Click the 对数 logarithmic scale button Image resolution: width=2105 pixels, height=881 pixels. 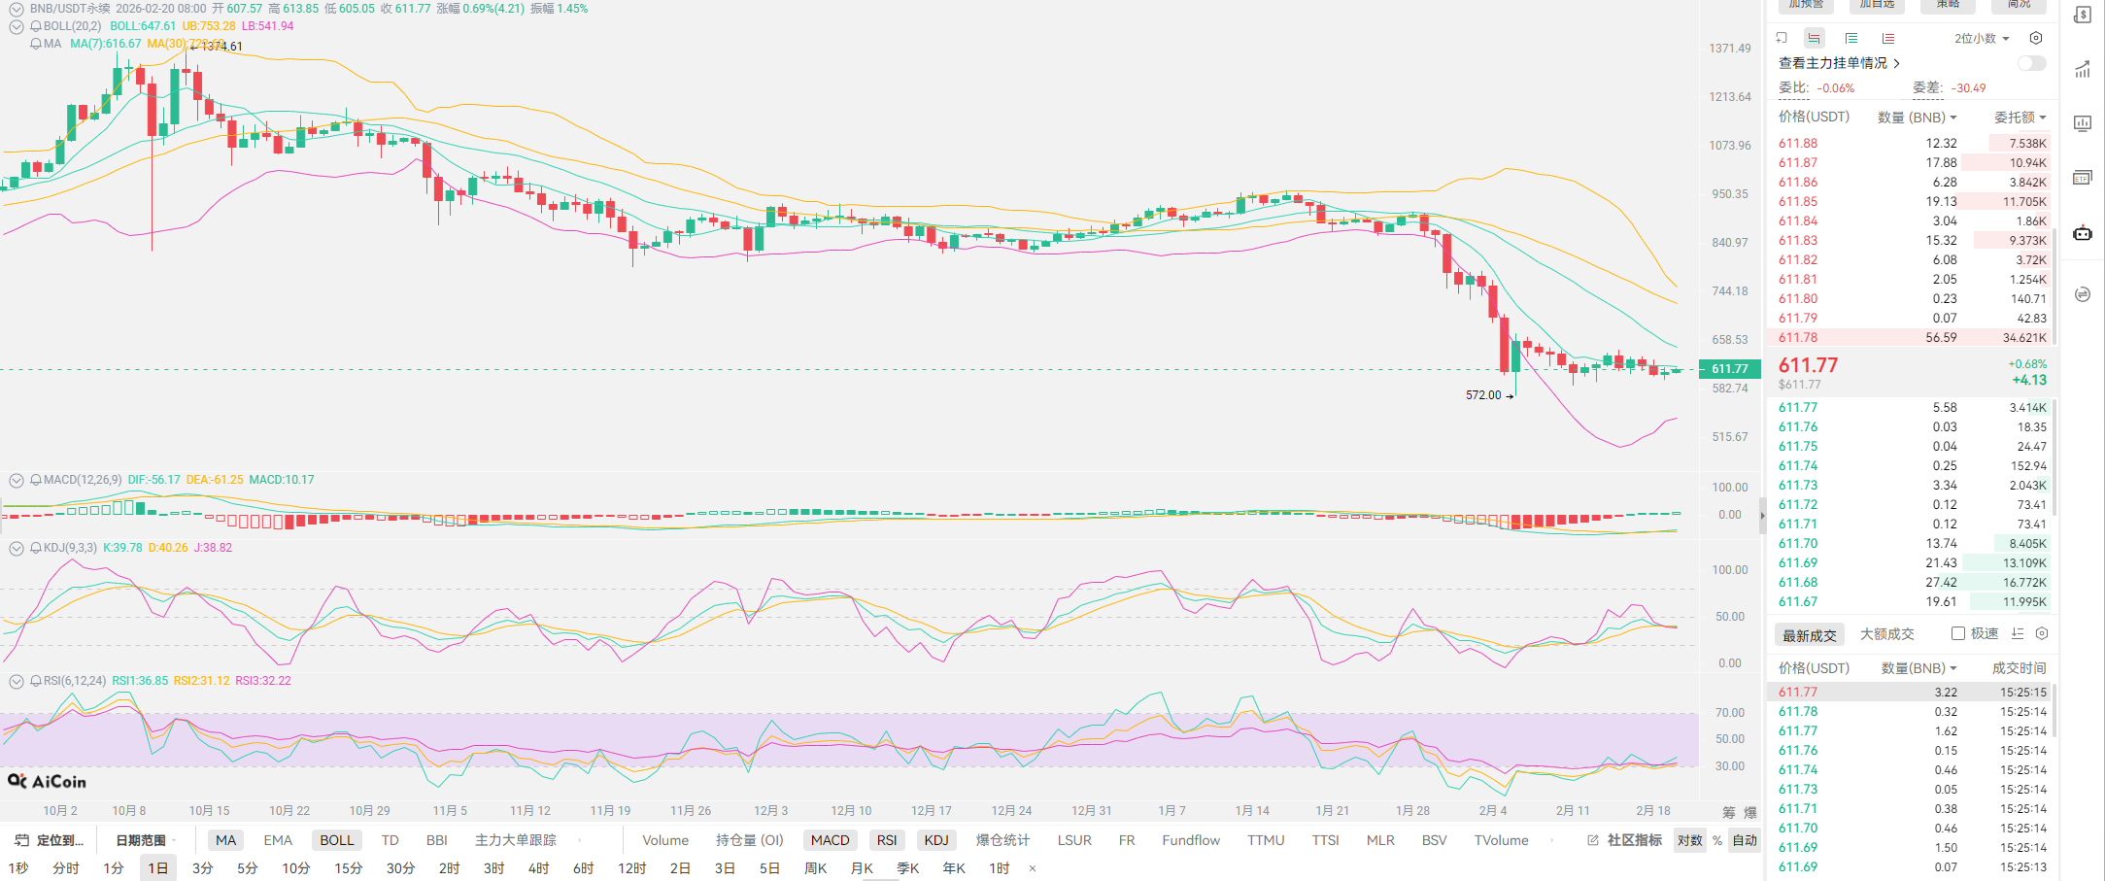(x=1690, y=840)
